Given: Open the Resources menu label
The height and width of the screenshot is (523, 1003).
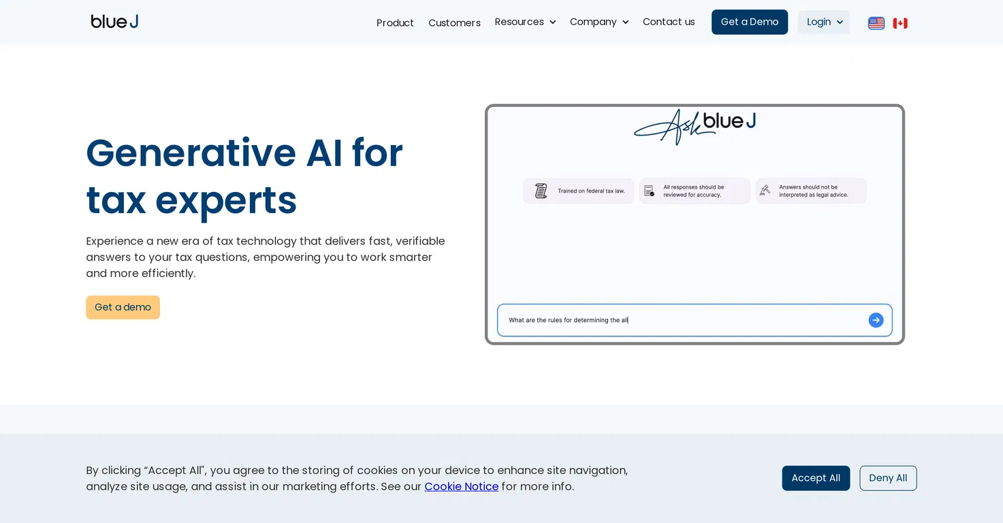Looking at the screenshot, I should [519, 22].
